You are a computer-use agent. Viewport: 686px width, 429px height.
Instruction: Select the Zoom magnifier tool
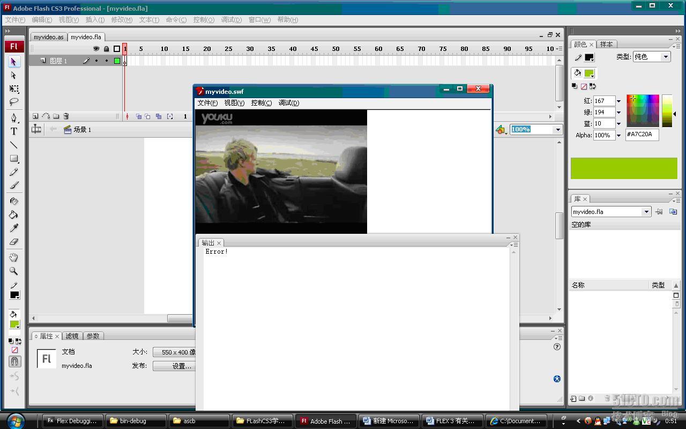14,271
